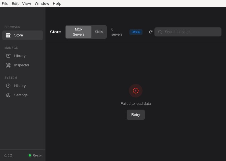Click the red error alert icon
Viewport: 226px width, 161px height.
[136, 91]
